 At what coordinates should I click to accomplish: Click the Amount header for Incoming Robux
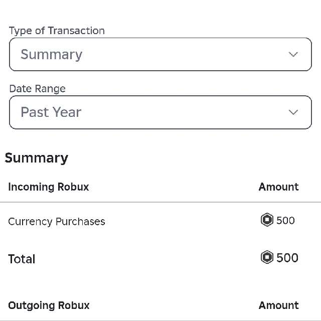(x=278, y=187)
